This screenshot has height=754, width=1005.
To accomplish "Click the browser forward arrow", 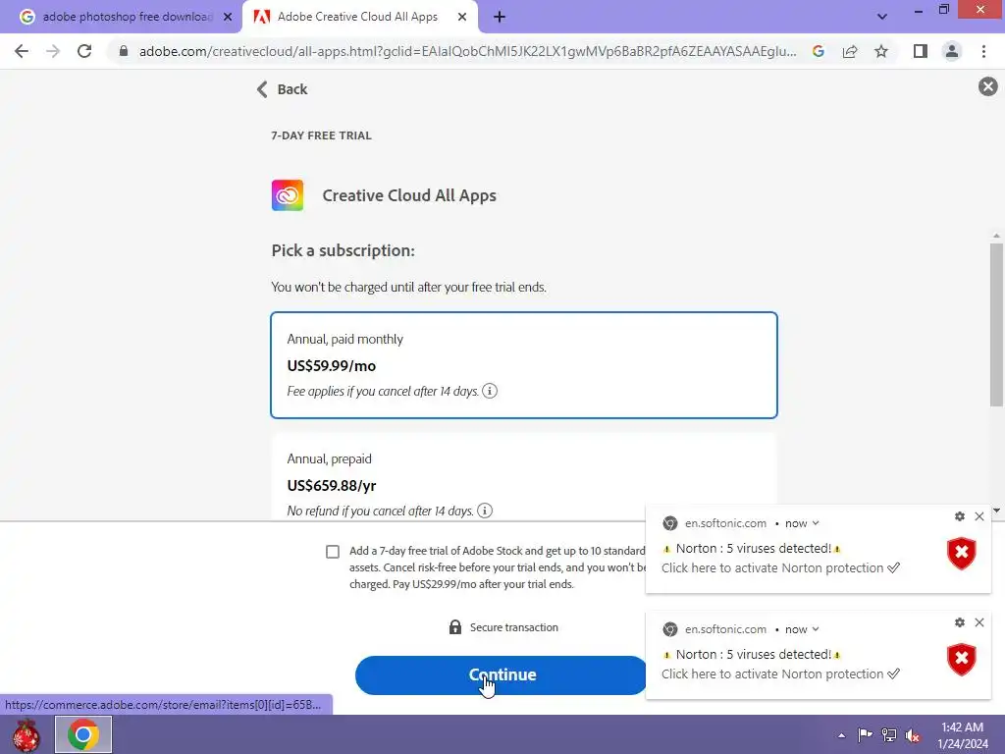I will click(53, 51).
